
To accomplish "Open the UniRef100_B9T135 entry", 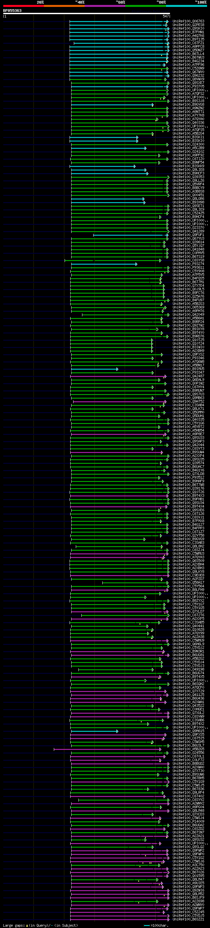I will tap(188, 39).
